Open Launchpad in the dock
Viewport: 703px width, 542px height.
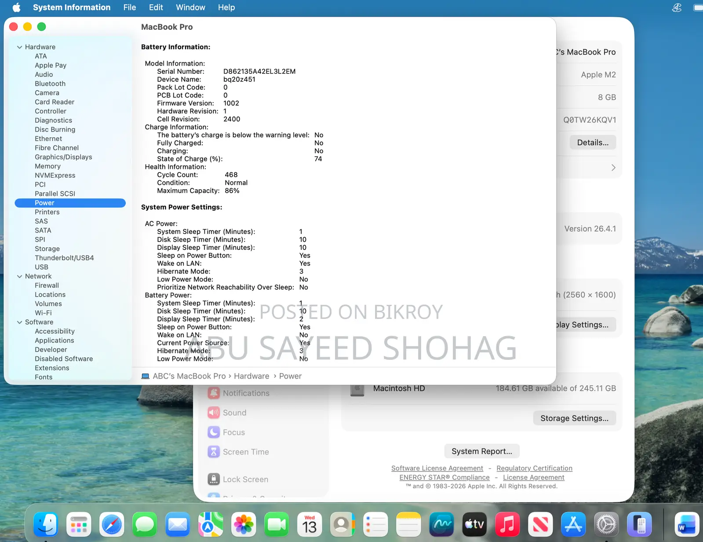[x=79, y=524]
